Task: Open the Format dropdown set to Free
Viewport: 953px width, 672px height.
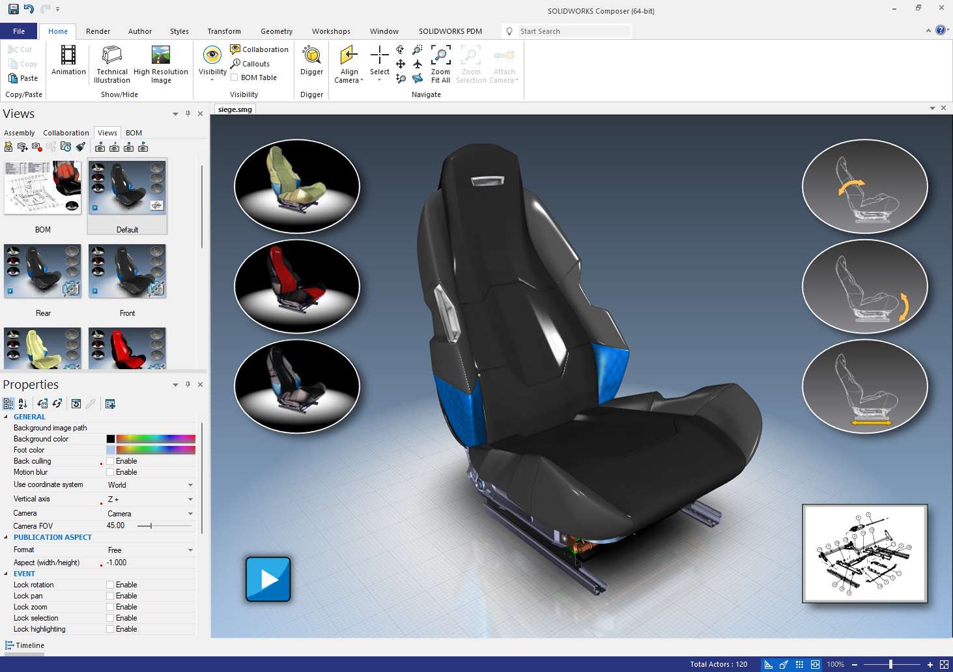Action: click(x=190, y=550)
